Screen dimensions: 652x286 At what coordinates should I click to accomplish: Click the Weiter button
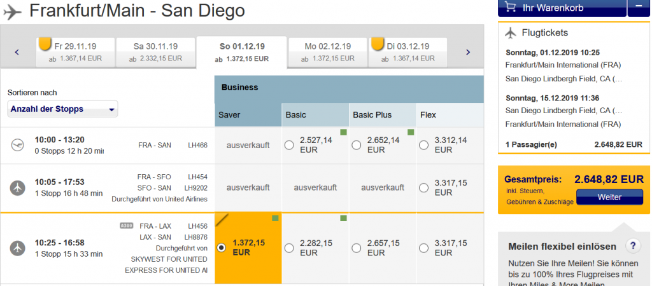609,197
